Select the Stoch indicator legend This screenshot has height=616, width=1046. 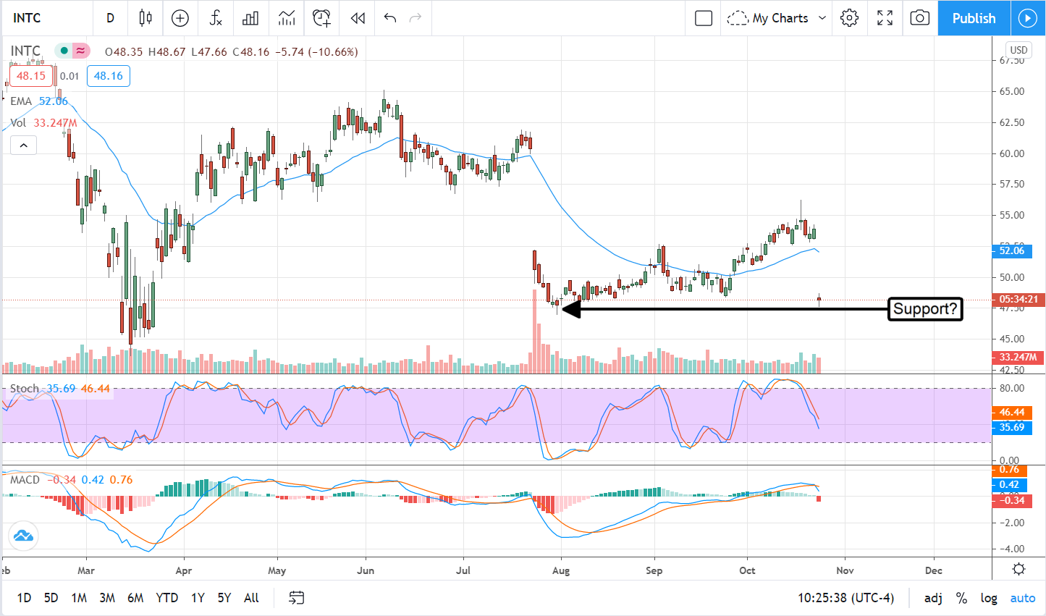tap(25, 389)
